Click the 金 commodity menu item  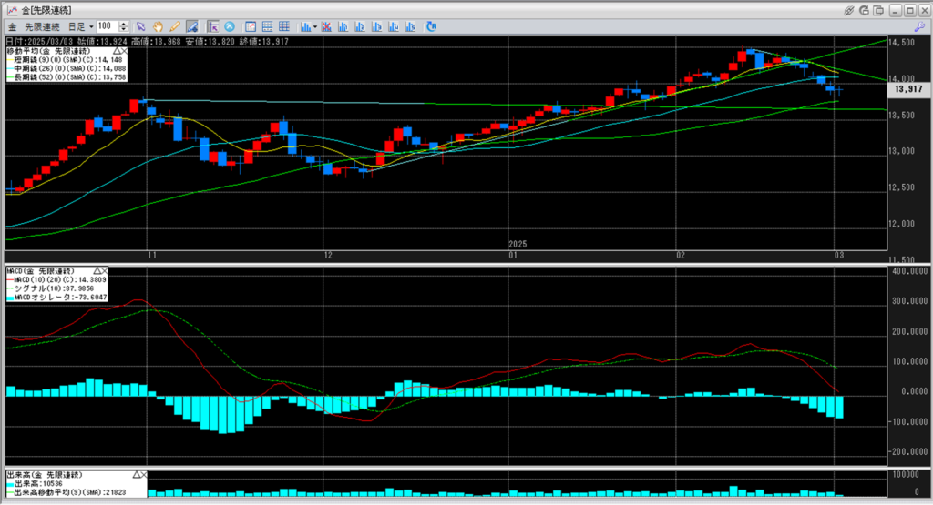(13, 26)
